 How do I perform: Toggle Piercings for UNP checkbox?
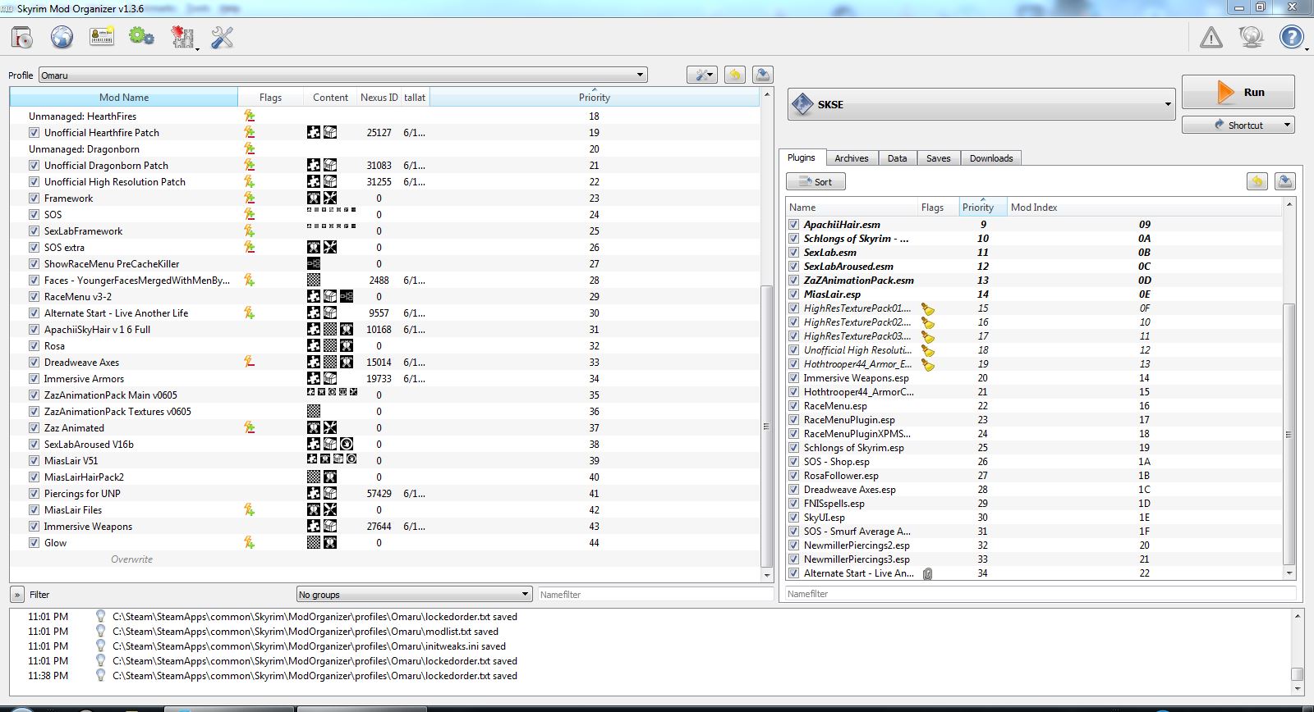point(34,493)
